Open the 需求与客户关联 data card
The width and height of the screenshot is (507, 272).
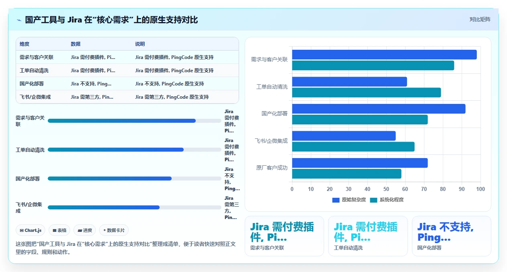[284, 236]
